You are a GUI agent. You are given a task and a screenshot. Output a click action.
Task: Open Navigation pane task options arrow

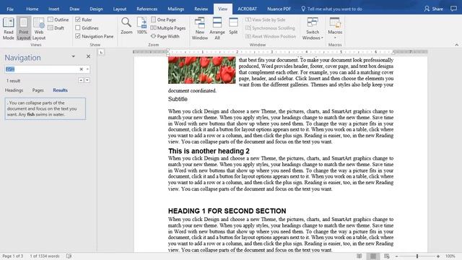74,56
